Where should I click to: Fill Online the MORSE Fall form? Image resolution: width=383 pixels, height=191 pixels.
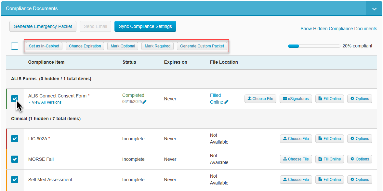point(330,159)
